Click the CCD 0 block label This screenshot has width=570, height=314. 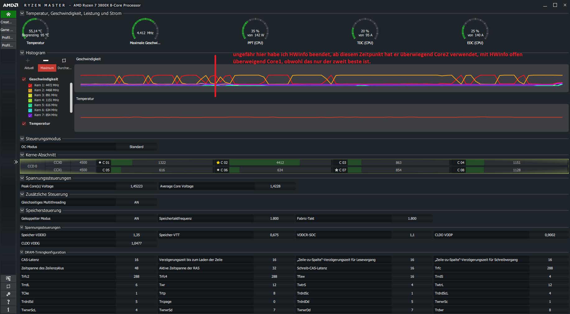tap(32, 166)
